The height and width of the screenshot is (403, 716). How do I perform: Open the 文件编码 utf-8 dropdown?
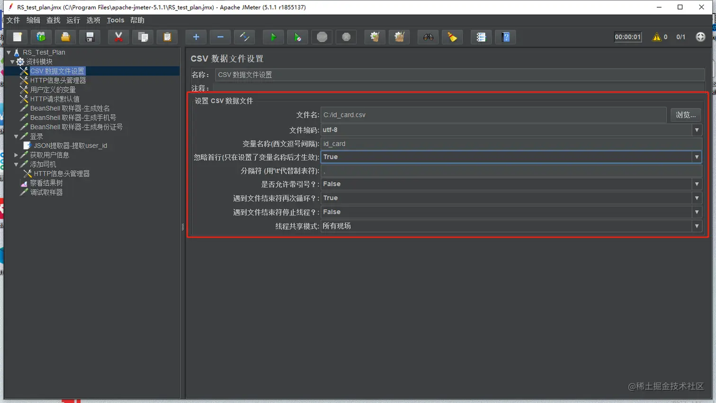[511, 130]
